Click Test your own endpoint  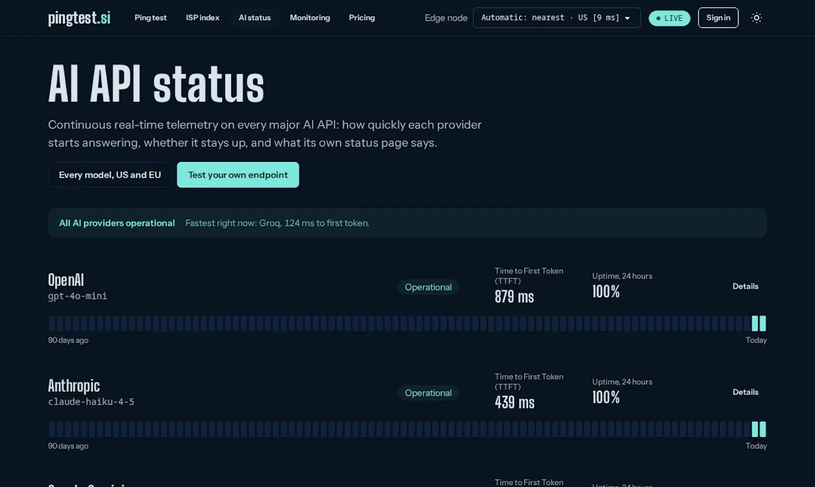(x=238, y=175)
